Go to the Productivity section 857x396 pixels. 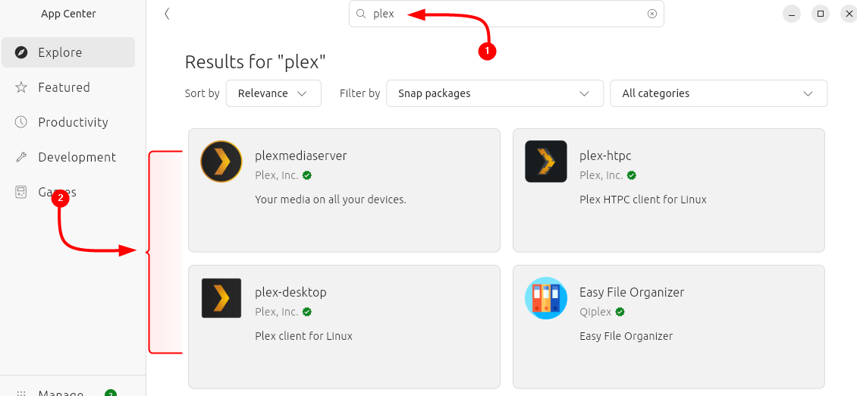point(73,122)
